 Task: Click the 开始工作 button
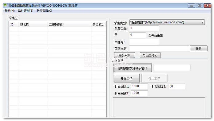tap(126, 78)
